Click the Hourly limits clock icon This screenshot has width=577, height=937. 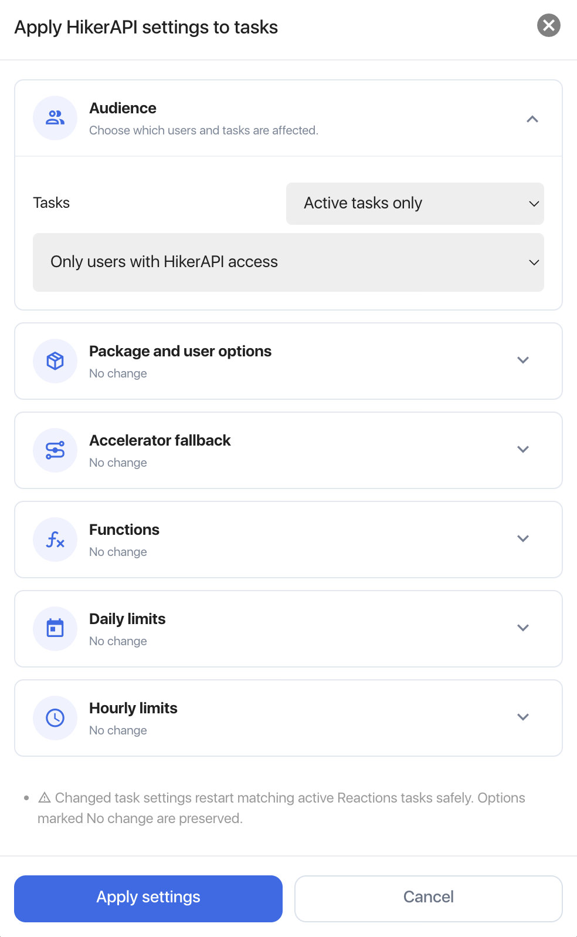tap(55, 718)
